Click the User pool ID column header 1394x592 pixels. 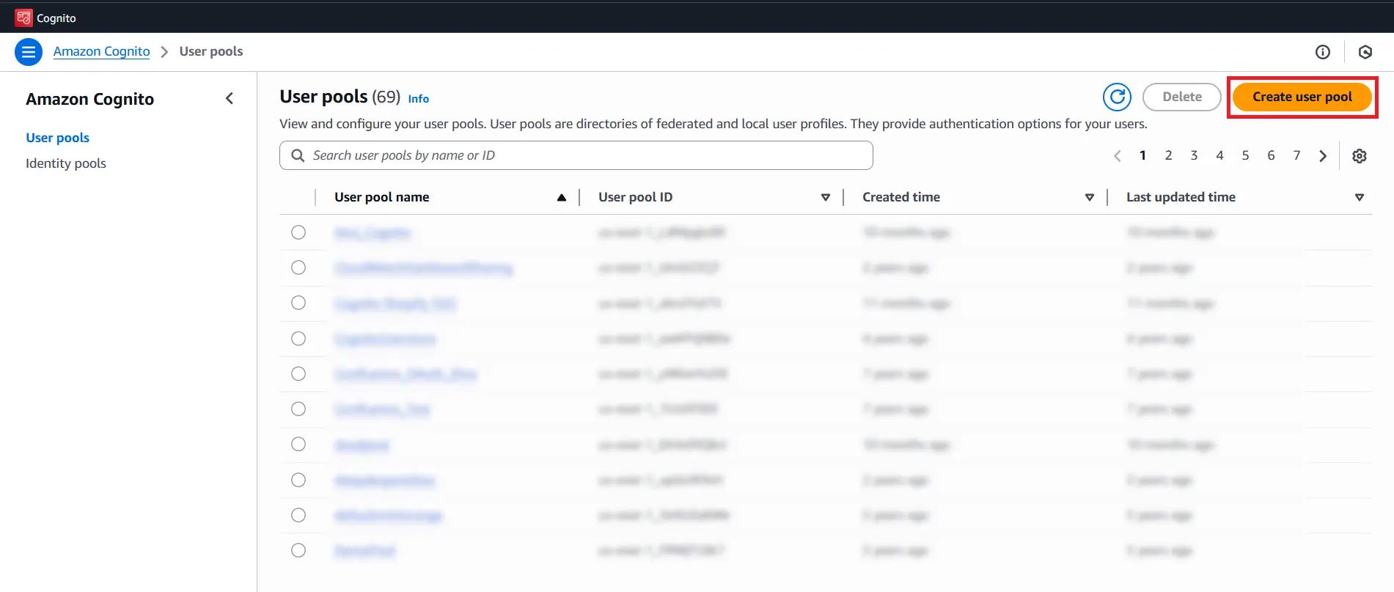pyautogui.click(x=635, y=197)
